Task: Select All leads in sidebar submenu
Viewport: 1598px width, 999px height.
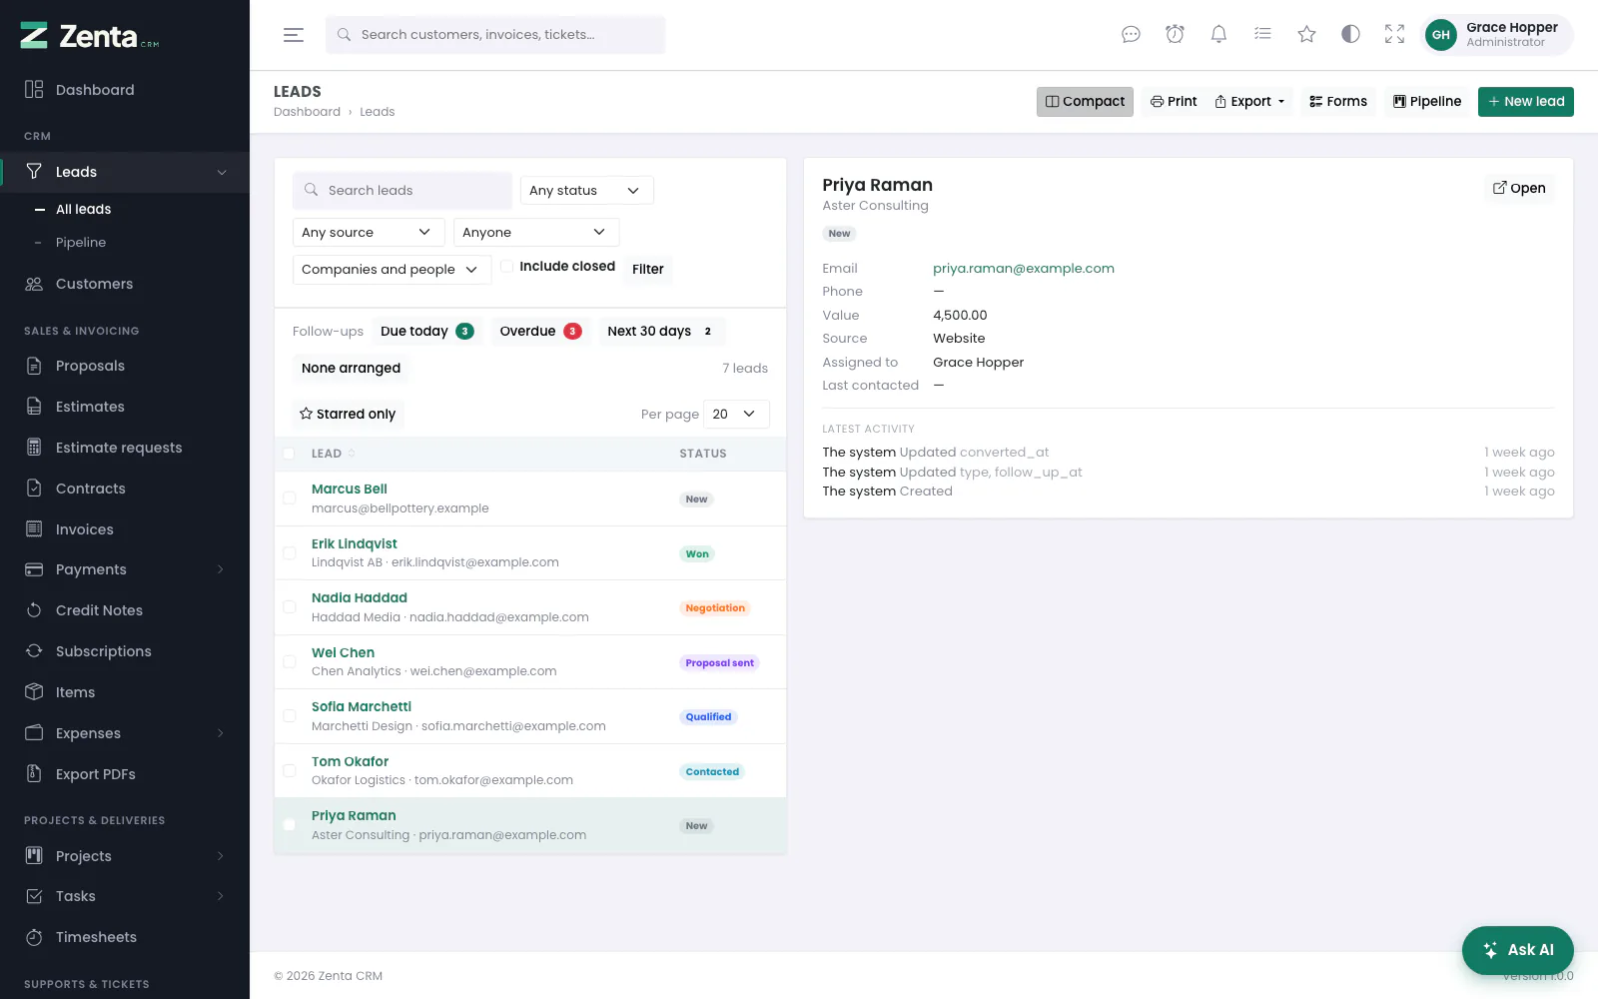Action: coord(83,209)
